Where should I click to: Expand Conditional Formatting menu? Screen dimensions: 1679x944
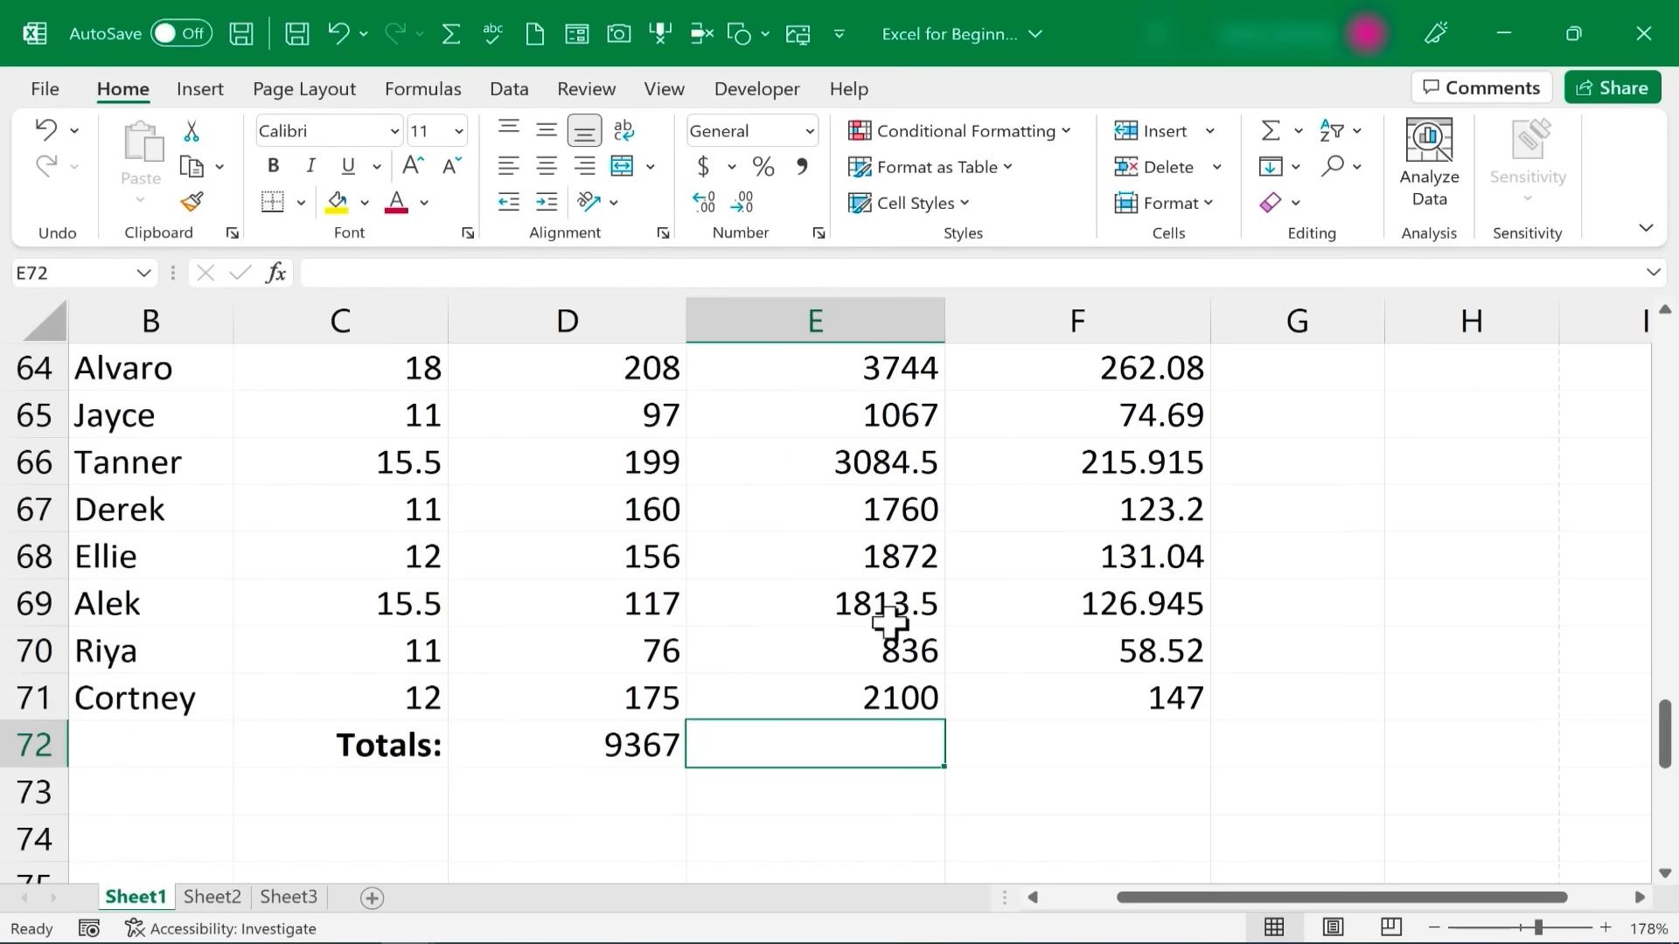[959, 131]
